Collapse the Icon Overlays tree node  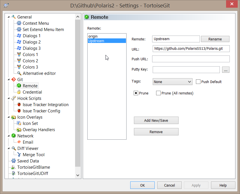[x=9, y=117]
